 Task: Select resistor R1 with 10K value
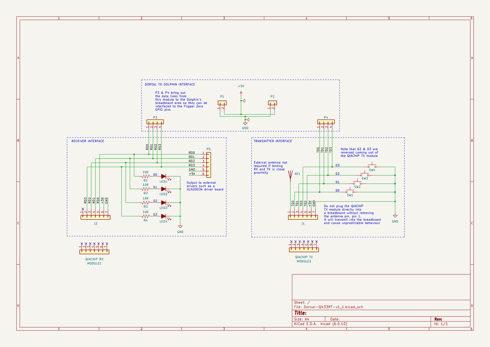click(x=145, y=176)
